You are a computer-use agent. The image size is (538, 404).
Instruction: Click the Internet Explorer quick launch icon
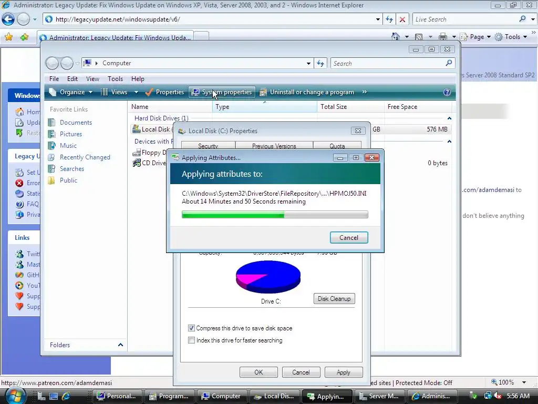[66, 396]
